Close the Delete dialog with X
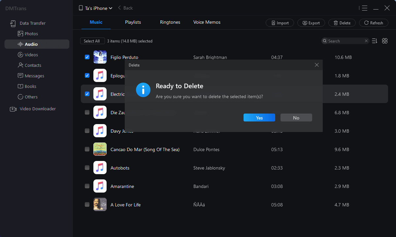 click(x=316, y=65)
